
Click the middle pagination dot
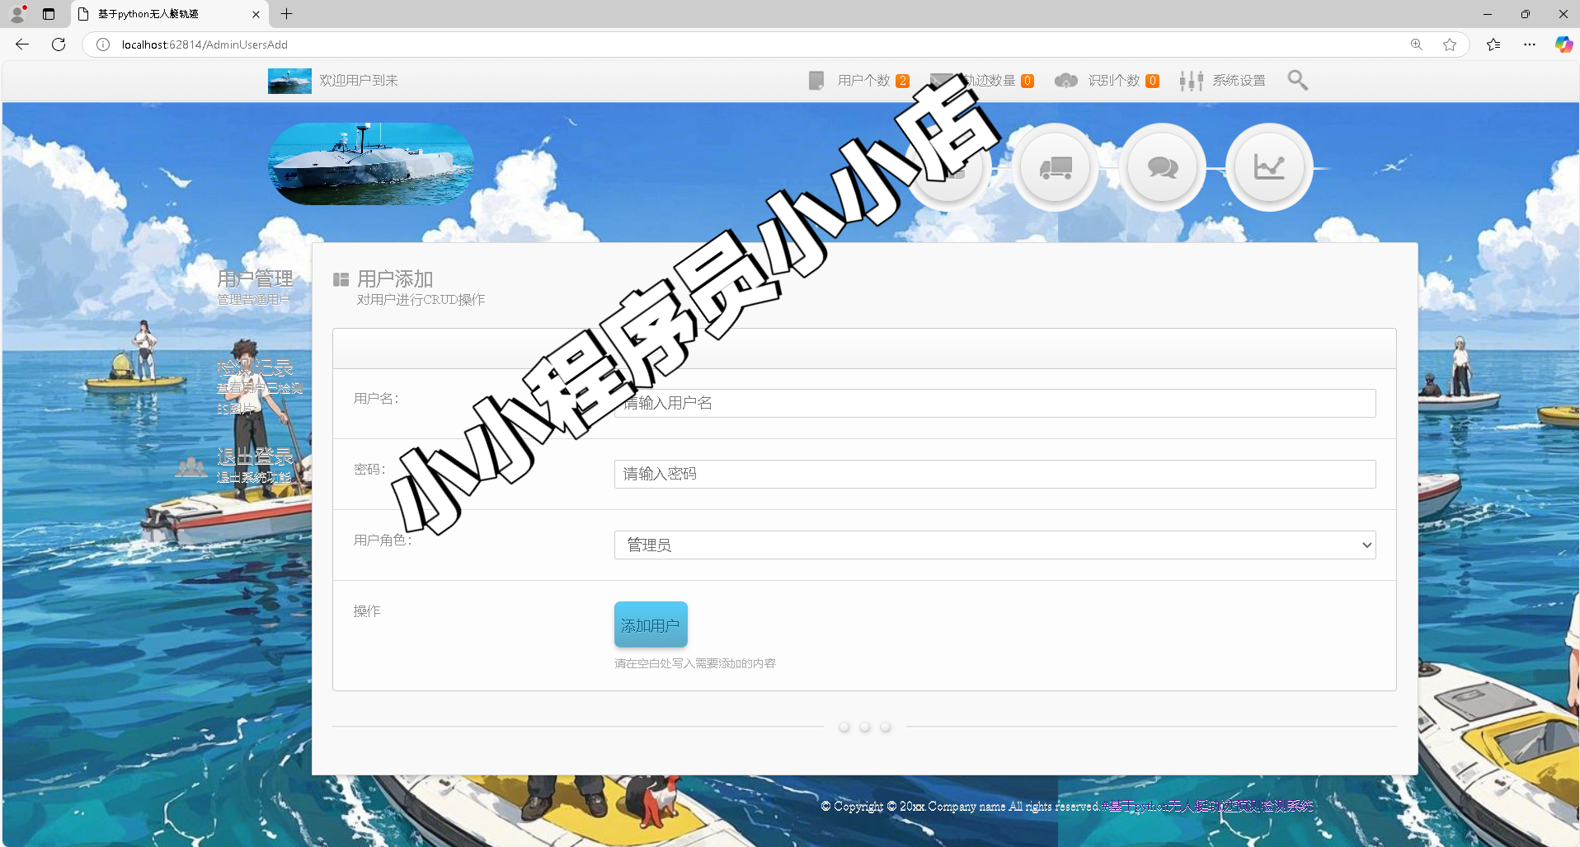pyautogui.click(x=864, y=727)
